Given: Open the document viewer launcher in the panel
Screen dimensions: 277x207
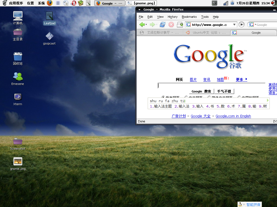Looking at the screenshot, I should pyautogui.click(x=66, y=3).
